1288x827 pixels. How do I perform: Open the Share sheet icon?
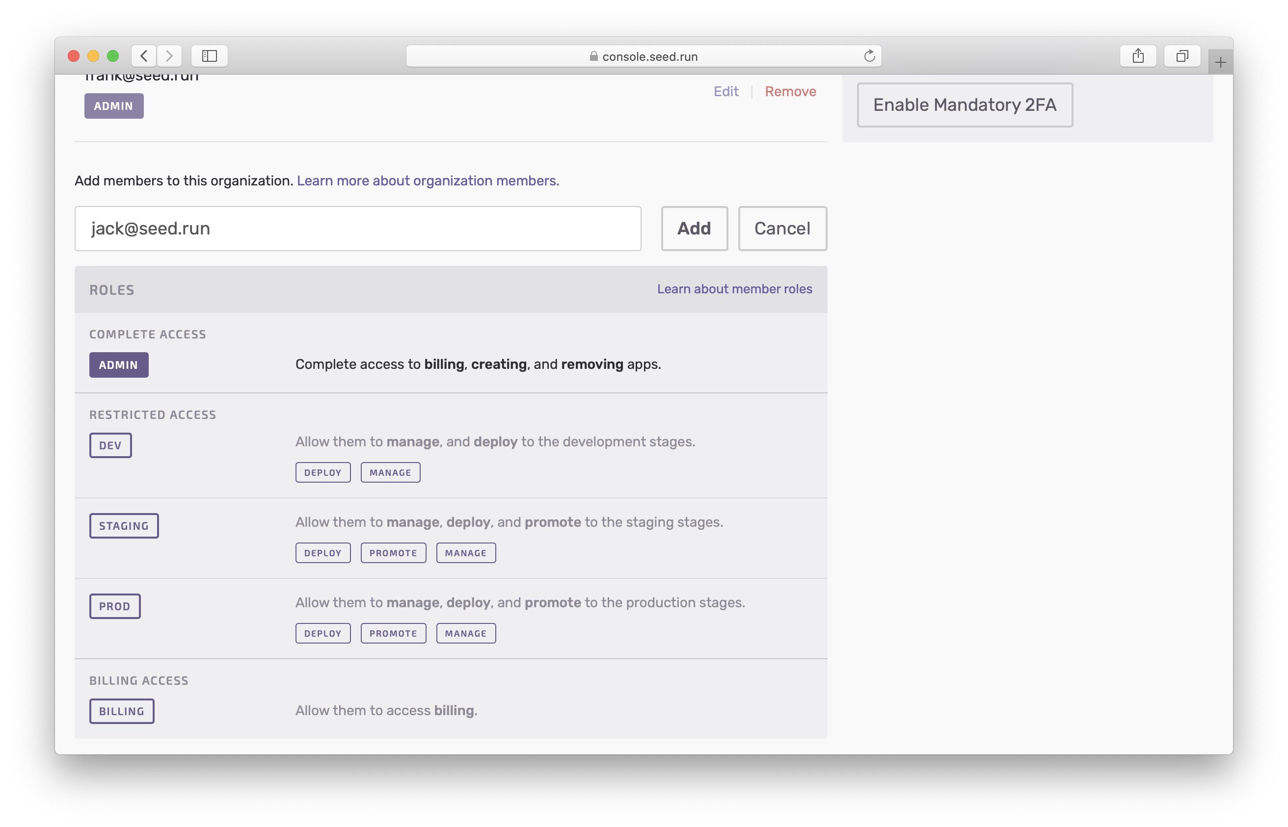(x=1137, y=56)
